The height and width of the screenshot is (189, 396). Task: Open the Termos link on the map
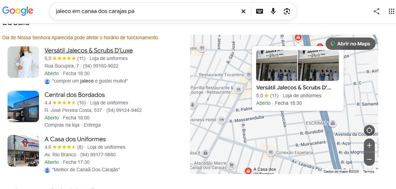tap(369, 171)
